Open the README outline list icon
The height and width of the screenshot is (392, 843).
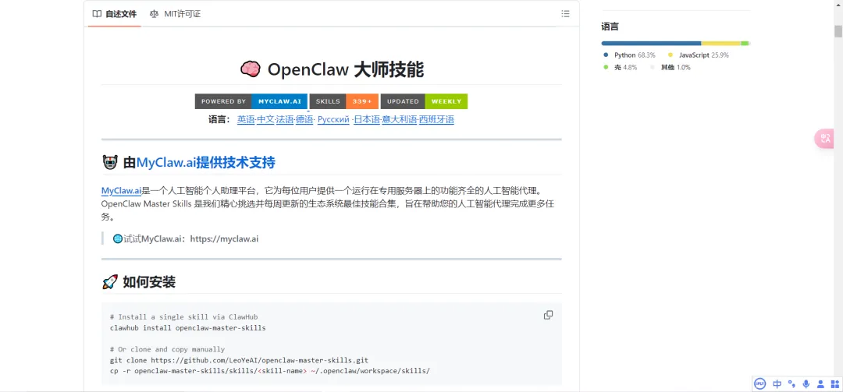pyautogui.click(x=565, y=14)
